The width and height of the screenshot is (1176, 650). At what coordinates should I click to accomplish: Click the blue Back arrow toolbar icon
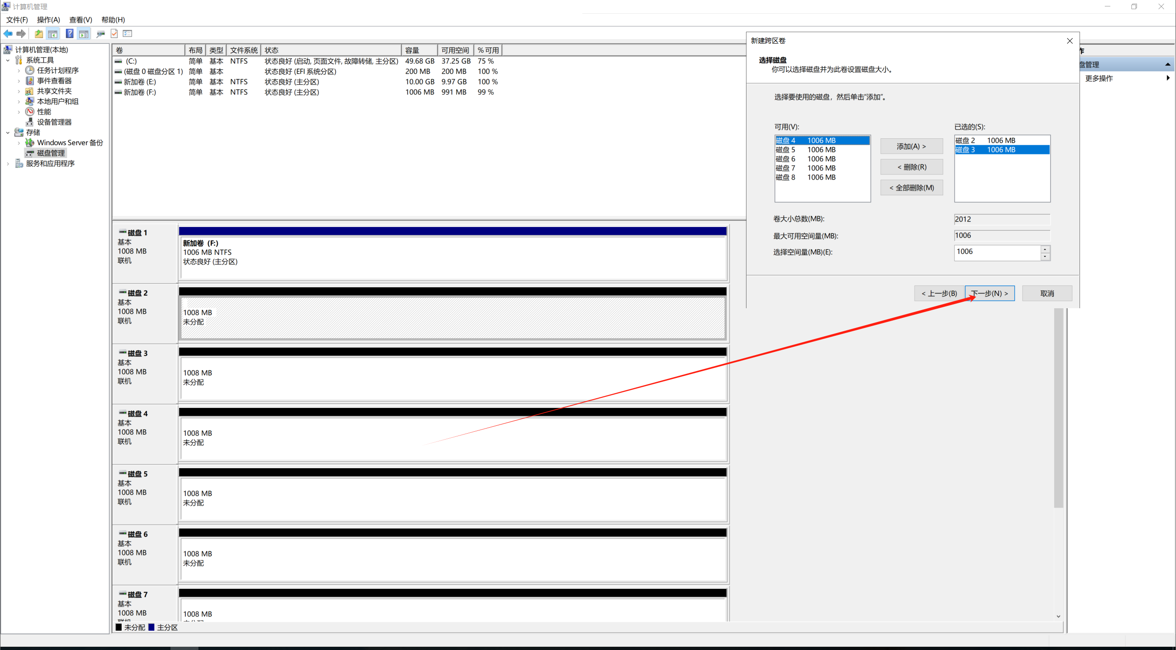tap(8, 34)
